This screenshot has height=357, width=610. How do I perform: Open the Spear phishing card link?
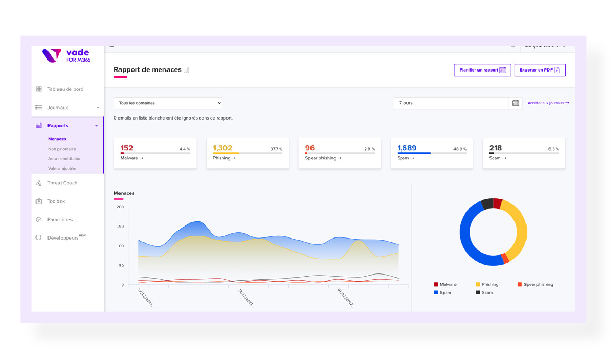tap(324, 158)
